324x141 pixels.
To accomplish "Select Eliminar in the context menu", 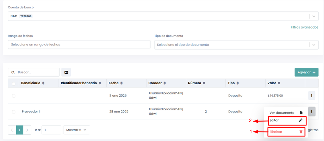I will coord(285,132).
